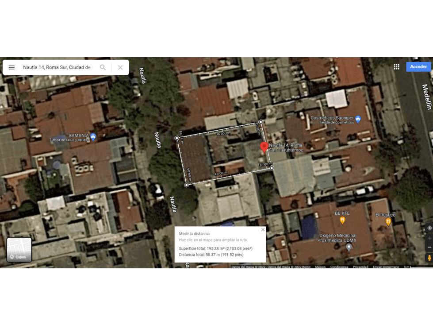Click the Acceder sign-in button

[418, 66]
